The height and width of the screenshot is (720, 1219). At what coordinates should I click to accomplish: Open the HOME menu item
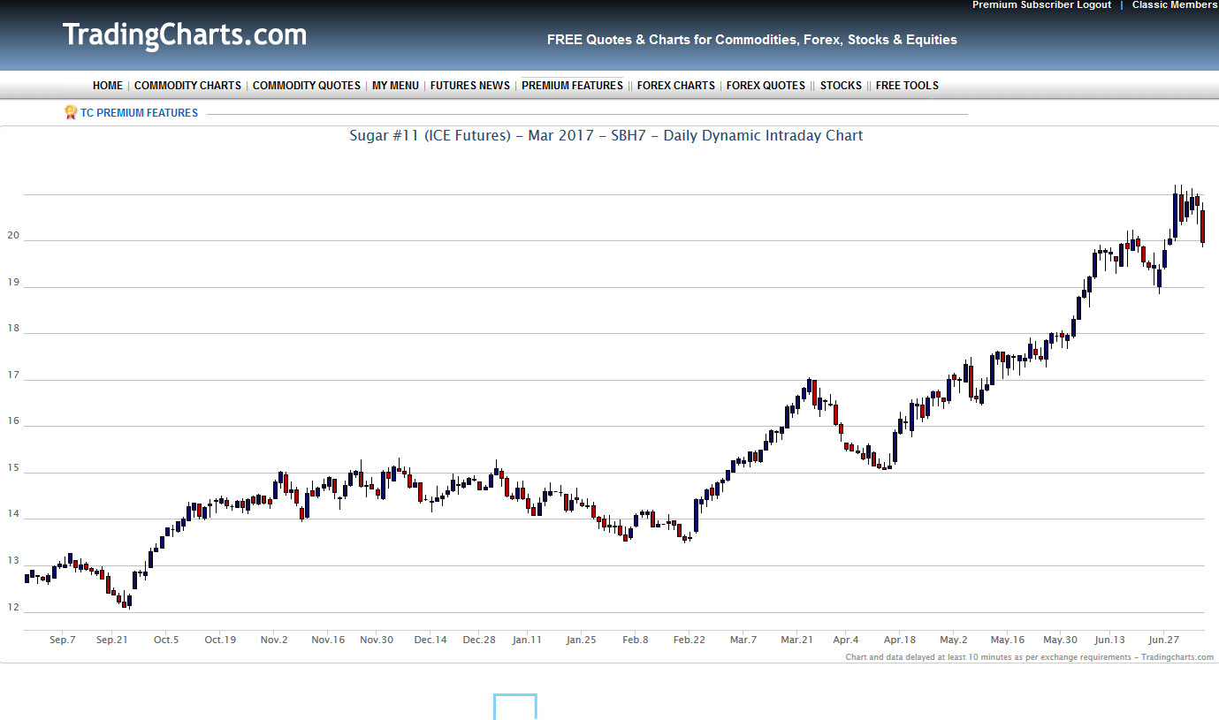[x=108, y=86]
